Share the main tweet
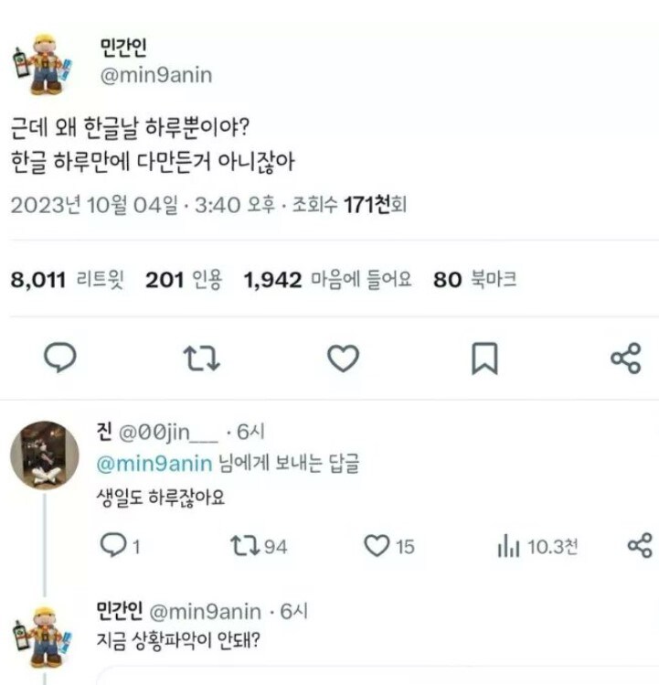This screenshot has width=659, height=685. pyautogui.click(x=624, y=359)
